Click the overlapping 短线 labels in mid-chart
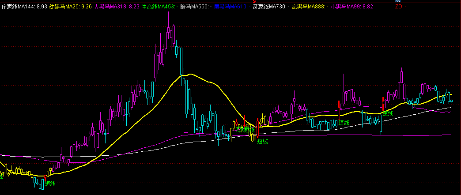This screenshot has width=461, height=195. pos(245,129)
